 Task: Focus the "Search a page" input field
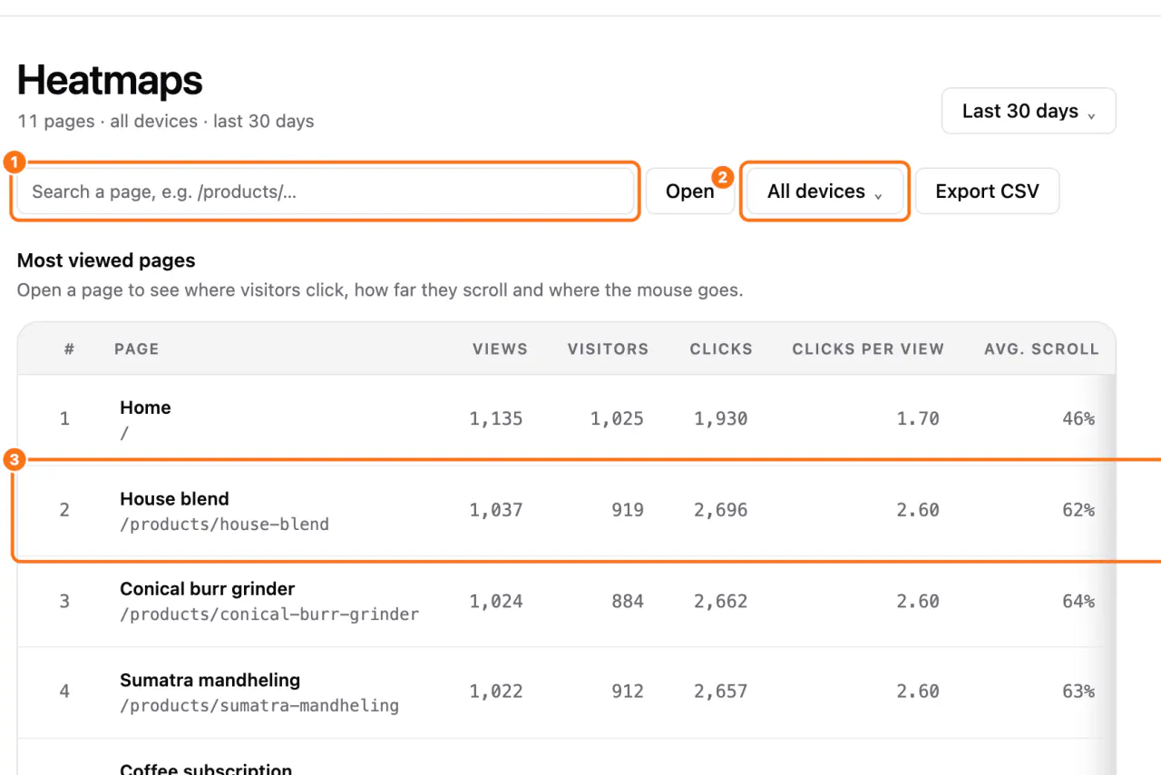pos(326,191)
